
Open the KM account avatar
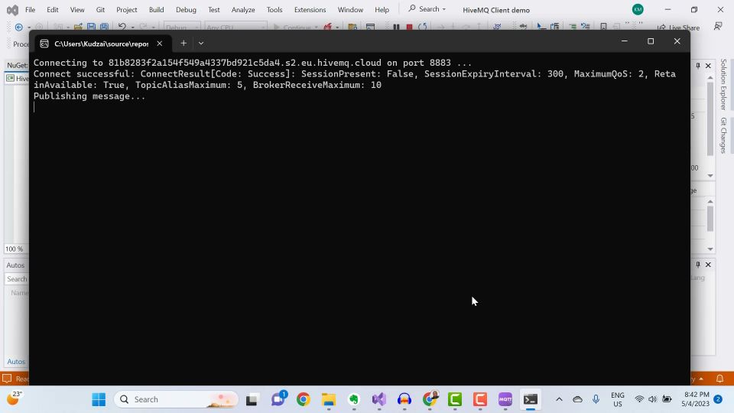638,9
